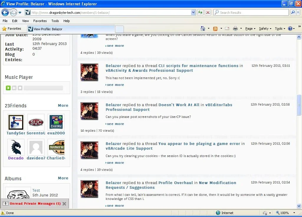Open the Edit menu
This screenshot has height=217, width=302.
pos(15,21)
